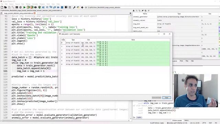Open the Run menu
Viewport: 220px width, 124px height.
[x=23, y=4]
